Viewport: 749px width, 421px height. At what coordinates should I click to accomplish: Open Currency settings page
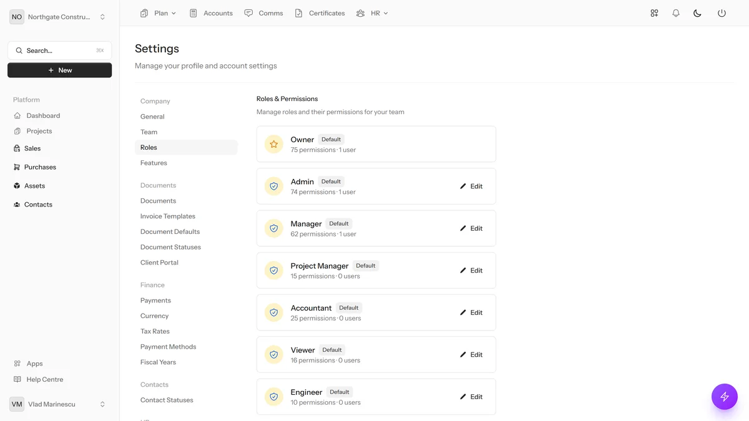point(186,316)
